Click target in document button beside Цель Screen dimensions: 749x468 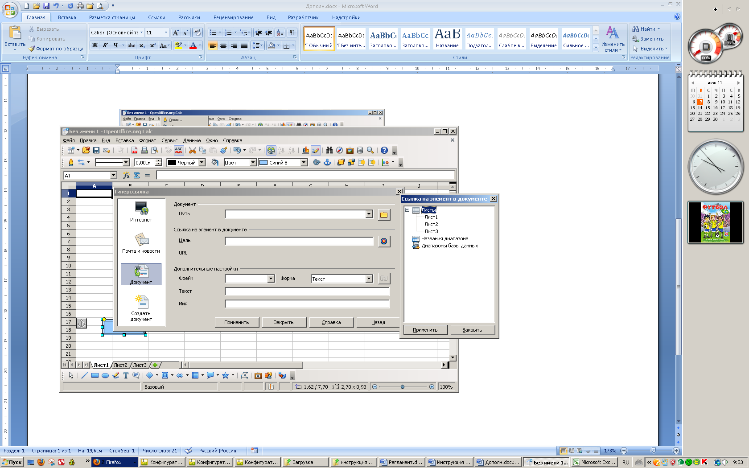point(384,241)
